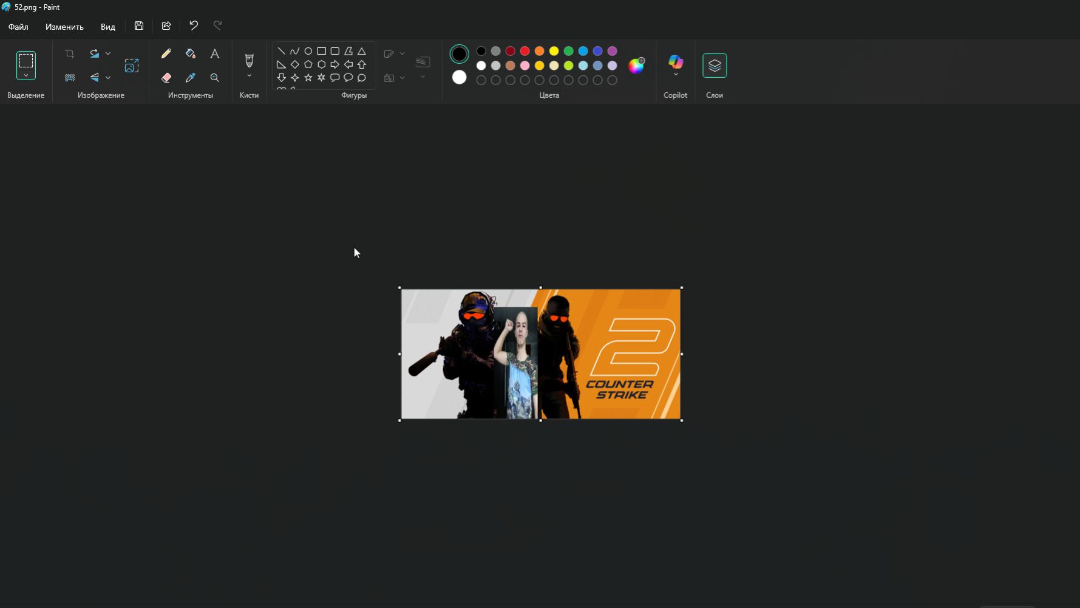Click the Resize and skew icon

pyautogui.click(x=132, y=66)
